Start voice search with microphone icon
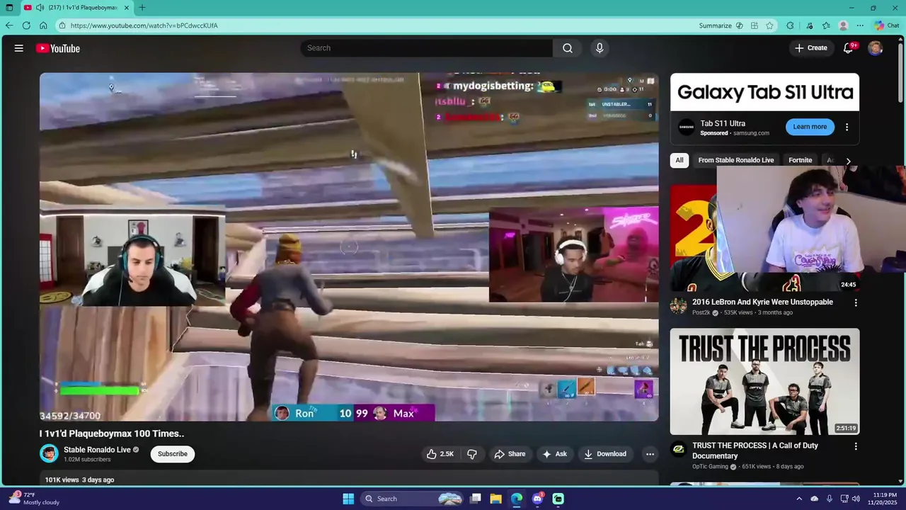906x510 pixels. click(x=600, y=48)
